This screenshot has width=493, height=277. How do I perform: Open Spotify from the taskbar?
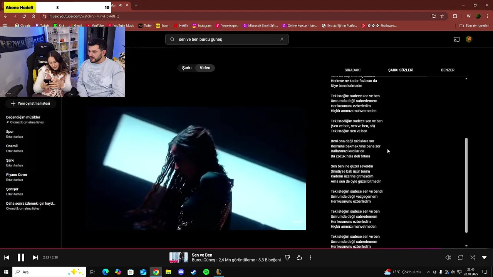[x=206, y=272]
